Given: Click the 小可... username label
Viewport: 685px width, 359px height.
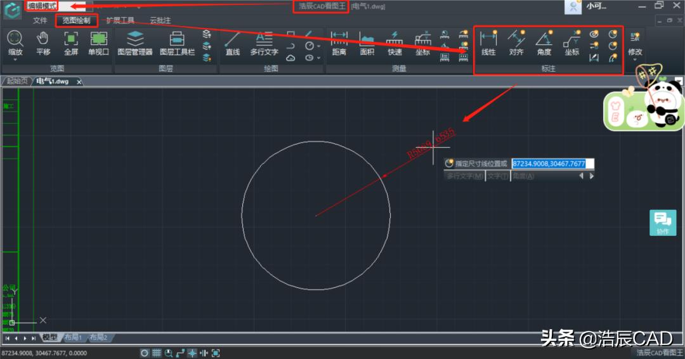Looking at the screenshot, I should pyautogui.click(x=596, y=6).
